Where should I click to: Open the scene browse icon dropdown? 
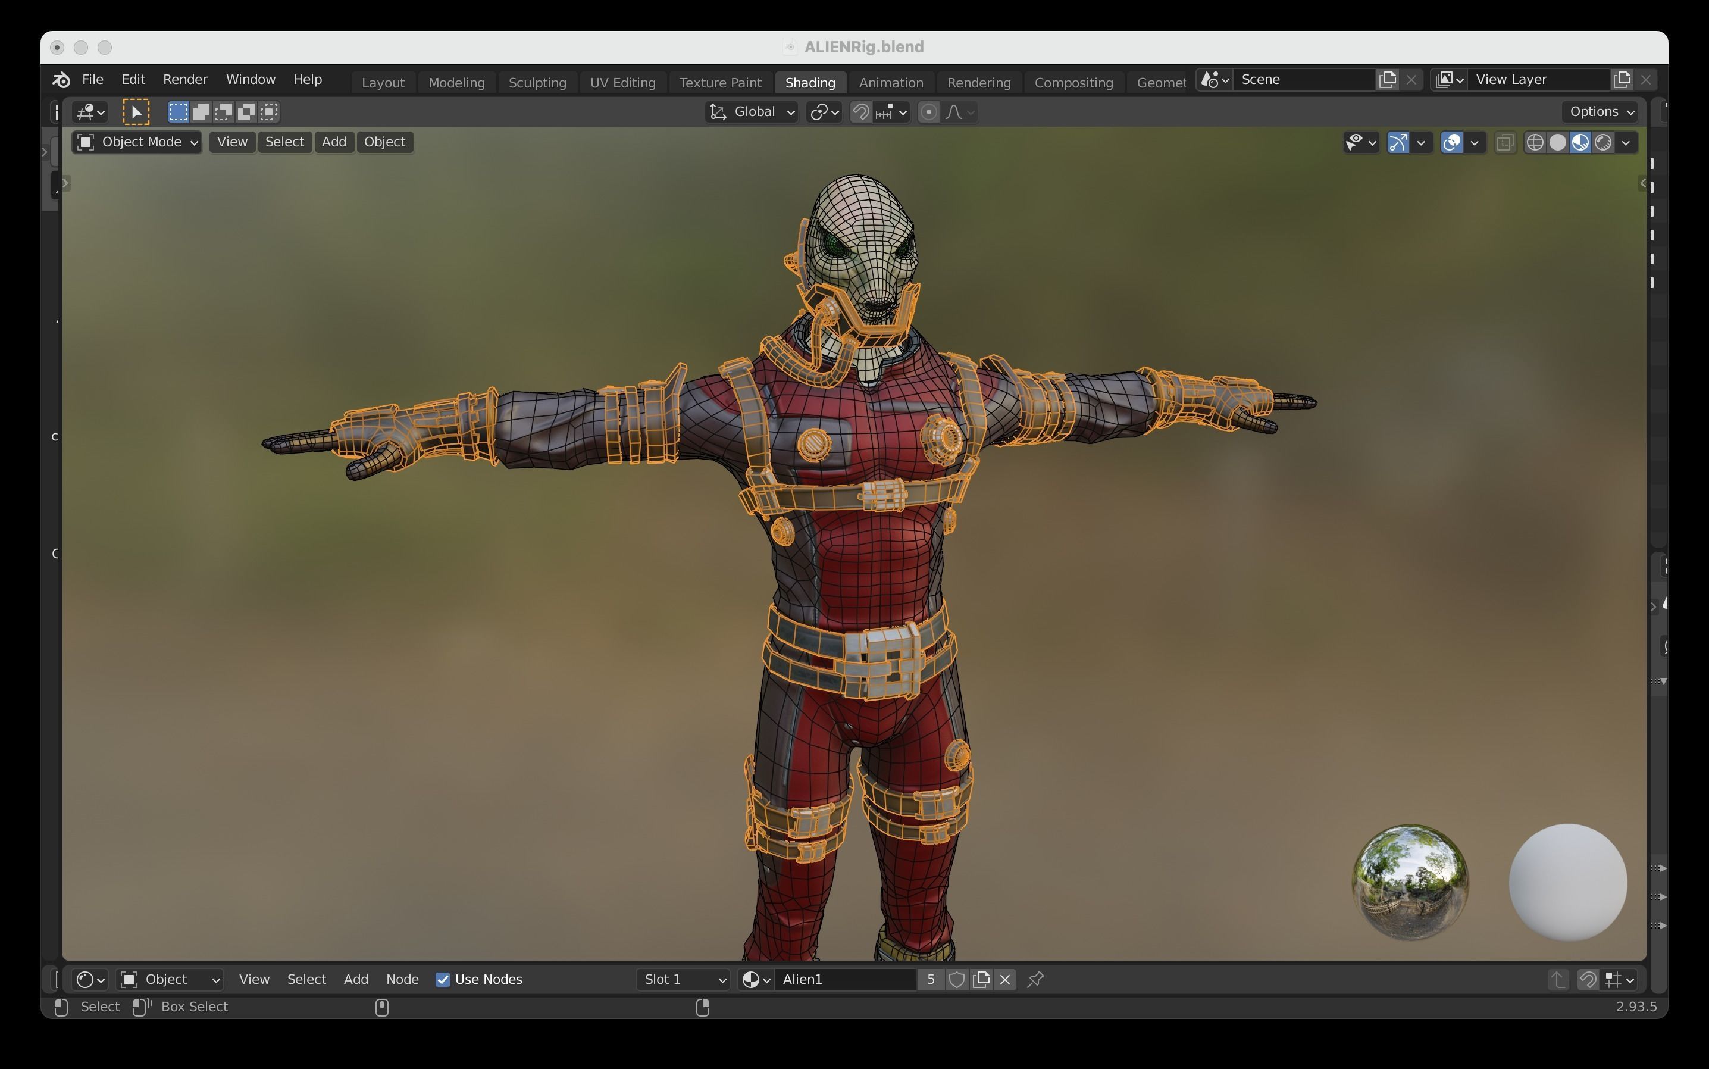(1215, 80)
